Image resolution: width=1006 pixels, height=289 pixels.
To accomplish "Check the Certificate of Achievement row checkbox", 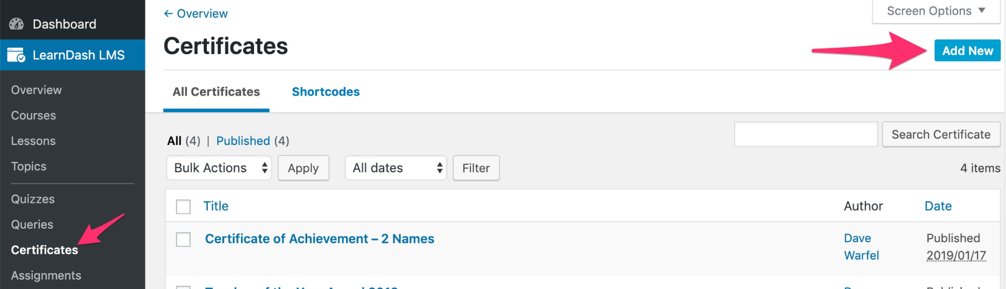I will 183,240.
